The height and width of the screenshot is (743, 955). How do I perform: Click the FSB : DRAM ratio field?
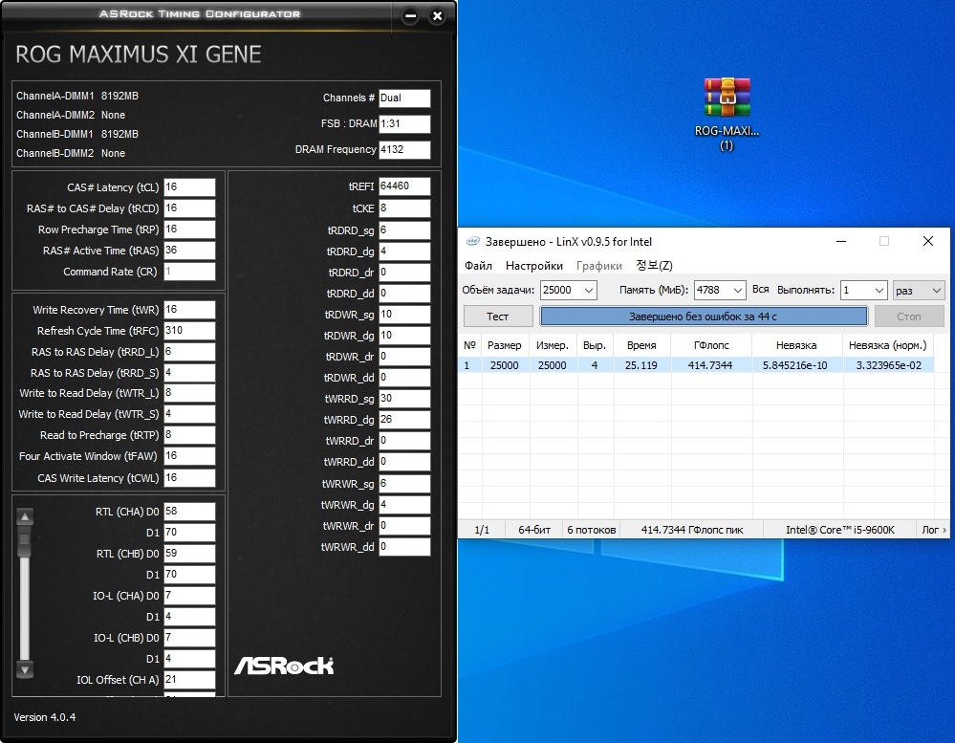(404, 123)
